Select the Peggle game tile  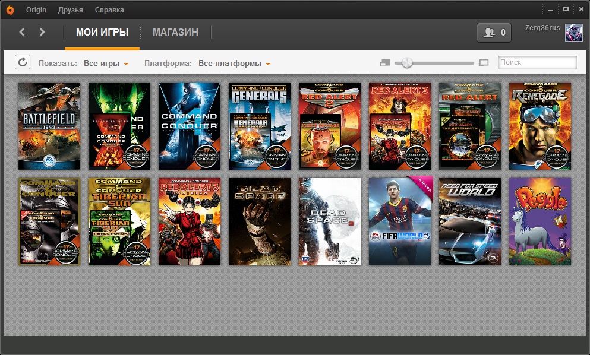540,221
